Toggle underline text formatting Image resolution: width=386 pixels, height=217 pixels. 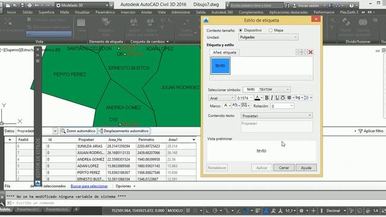277,98
